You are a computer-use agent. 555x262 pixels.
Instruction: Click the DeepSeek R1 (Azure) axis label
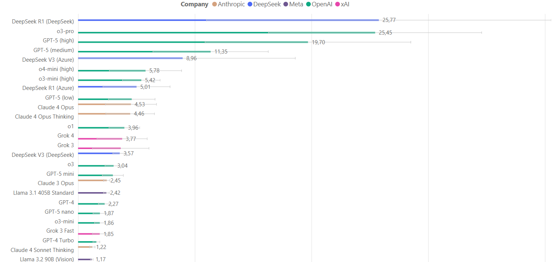point(48,88)
